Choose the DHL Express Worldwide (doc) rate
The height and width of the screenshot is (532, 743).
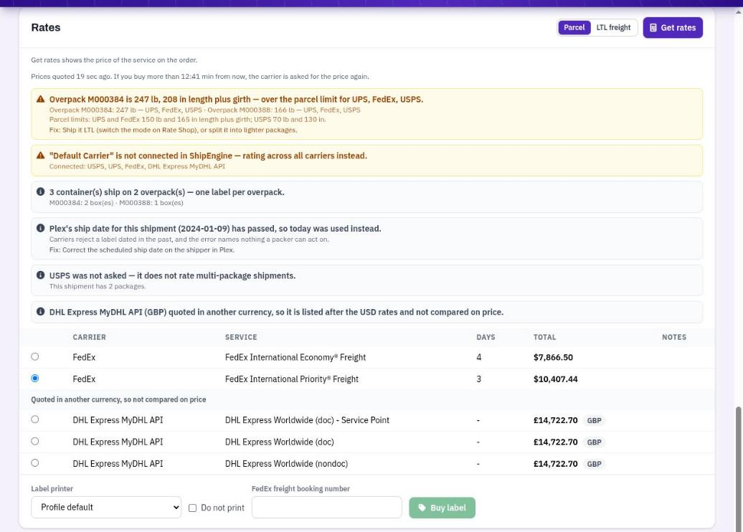tap(35, 441)
